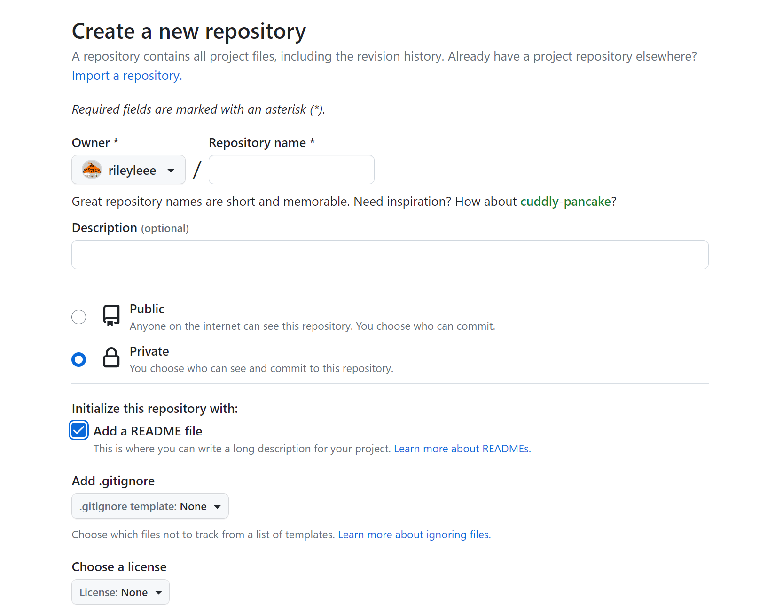This screenshot has width=775, height=613.
Task: Toggle the Add a README file checkbox
Action: point(78,430)
